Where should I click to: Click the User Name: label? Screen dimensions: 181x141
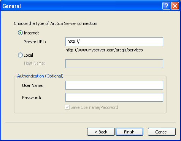click(33, 85)
